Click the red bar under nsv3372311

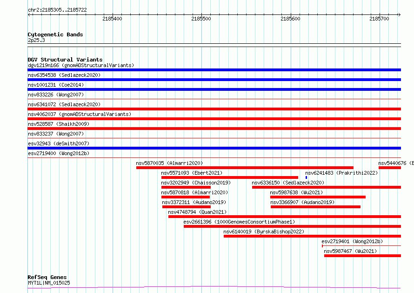(x=187, y=207)
